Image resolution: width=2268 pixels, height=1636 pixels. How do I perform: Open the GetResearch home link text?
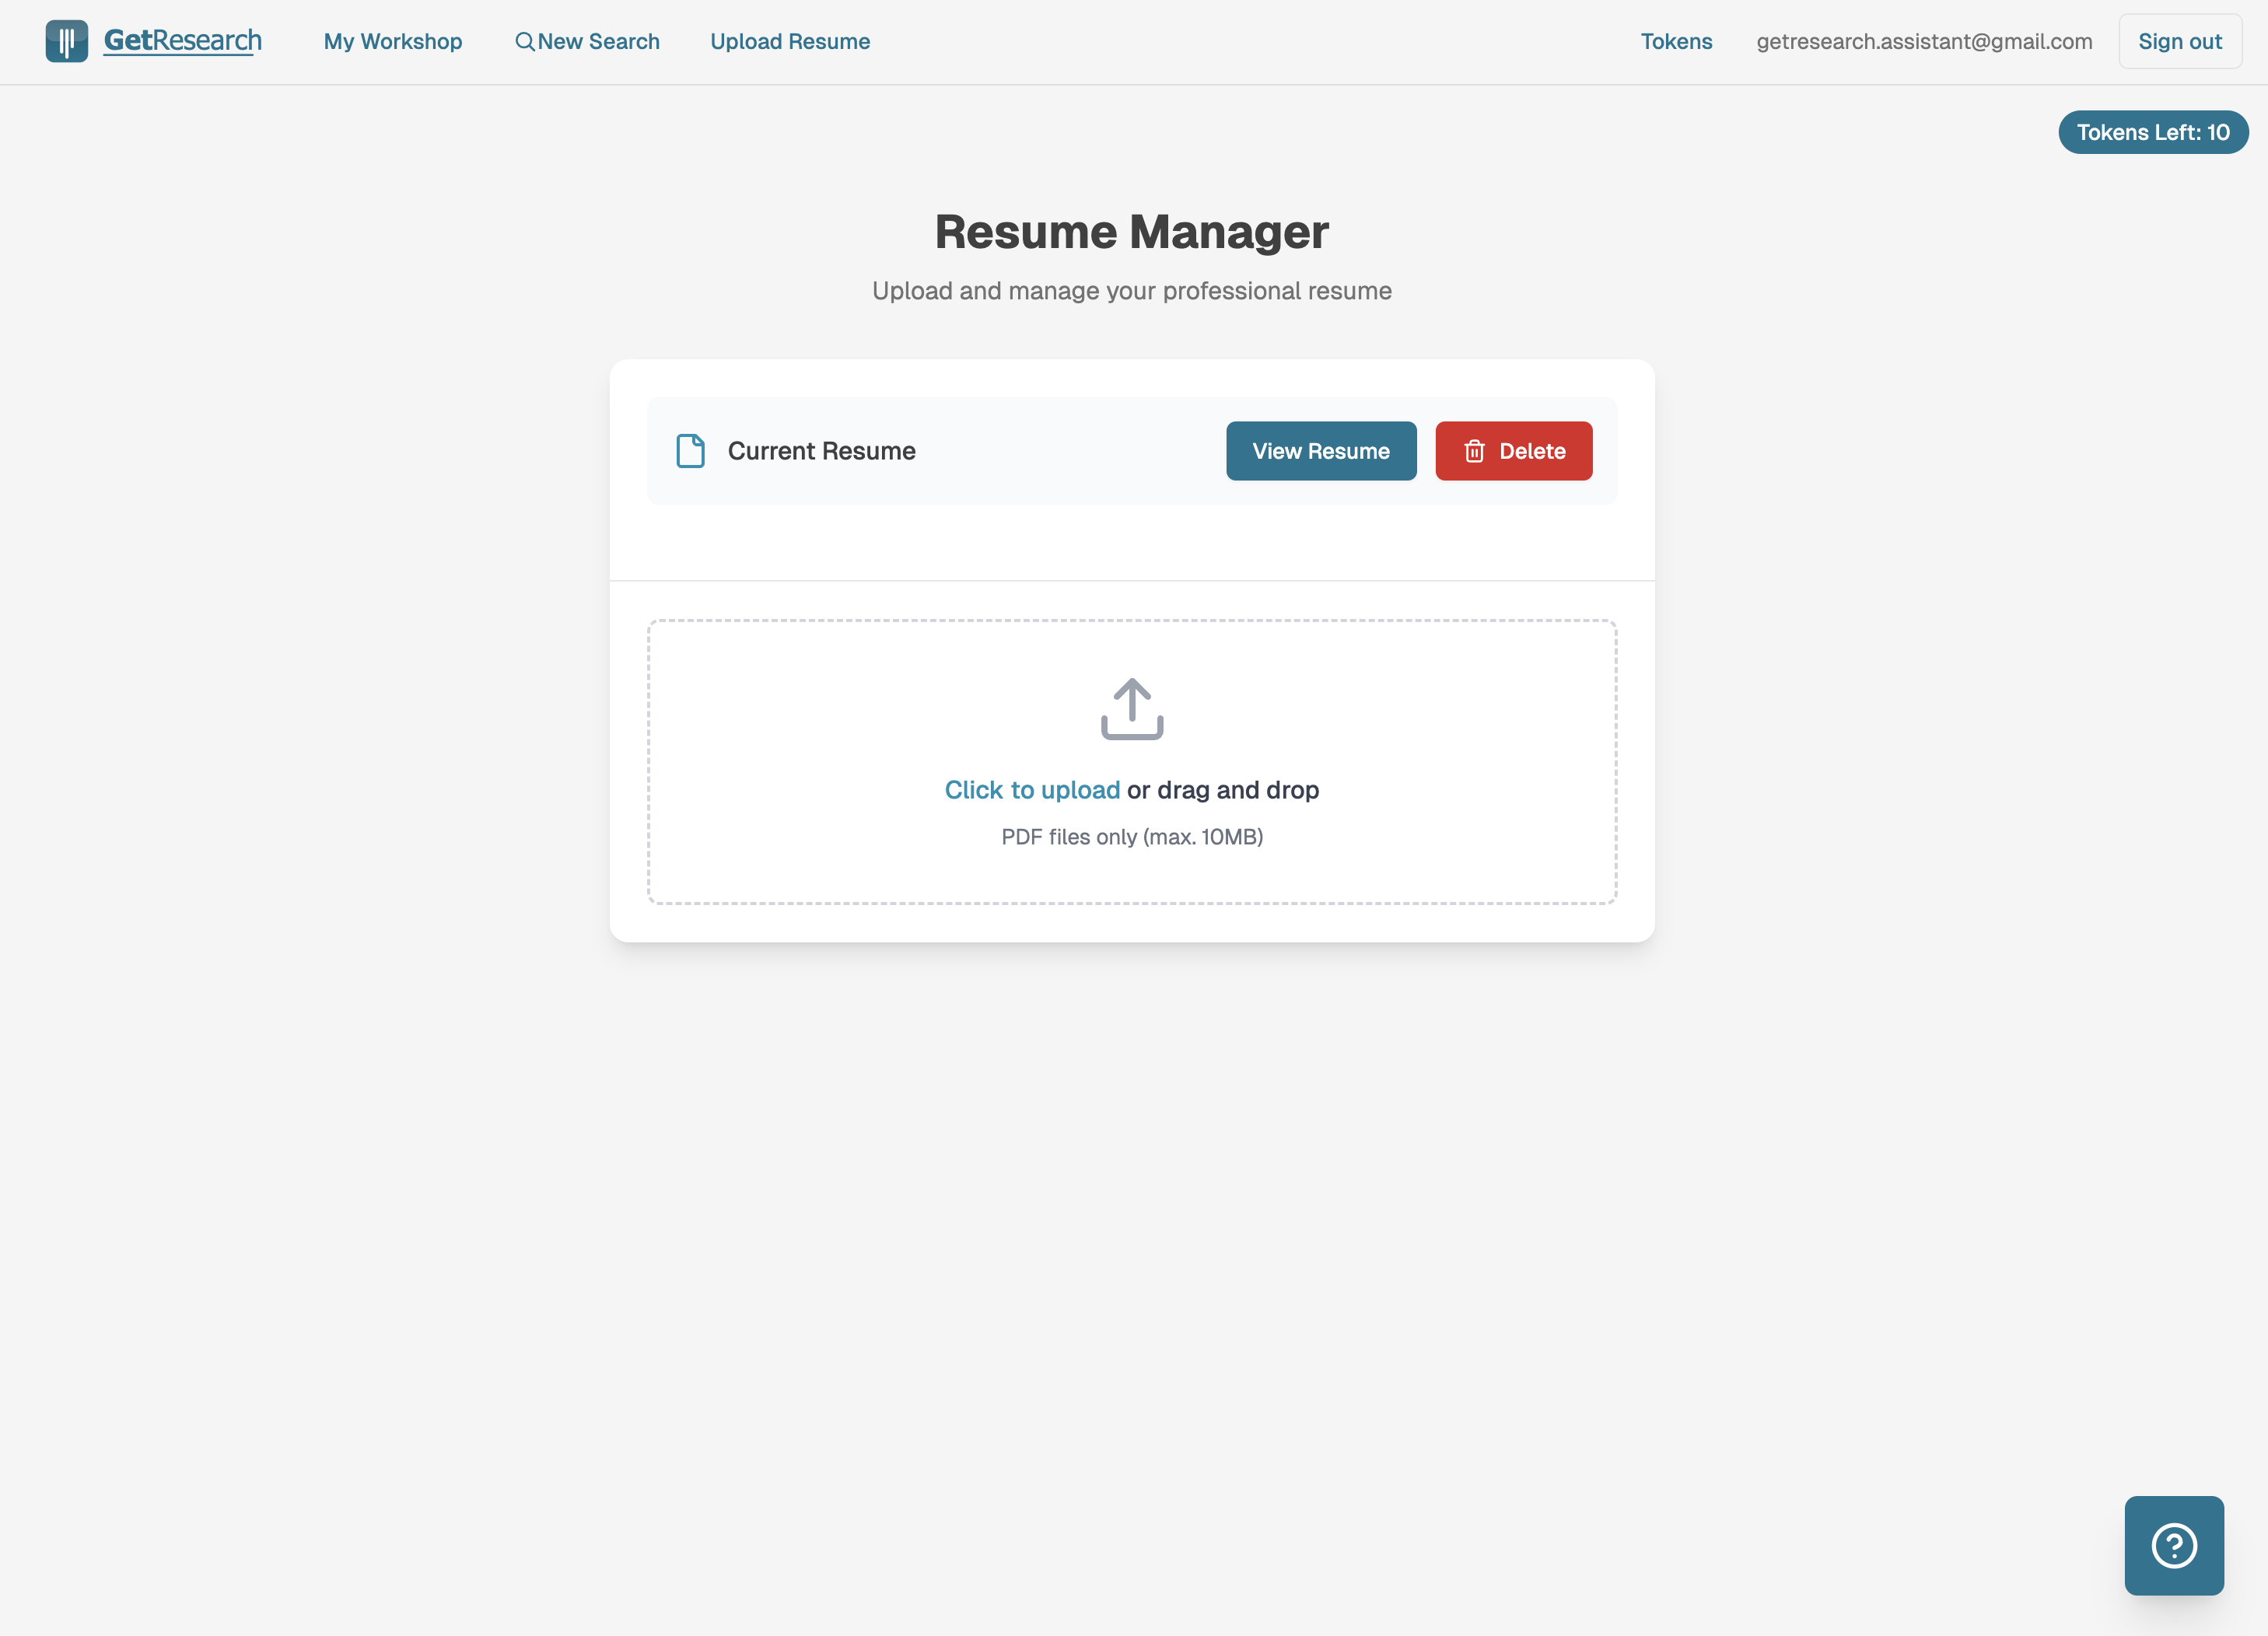[x=183, y=41]
